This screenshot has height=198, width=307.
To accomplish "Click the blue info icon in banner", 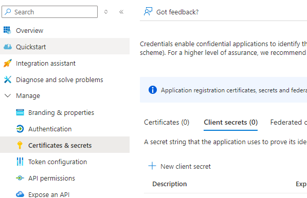I will pyautogui.click(x=153, y=90).
